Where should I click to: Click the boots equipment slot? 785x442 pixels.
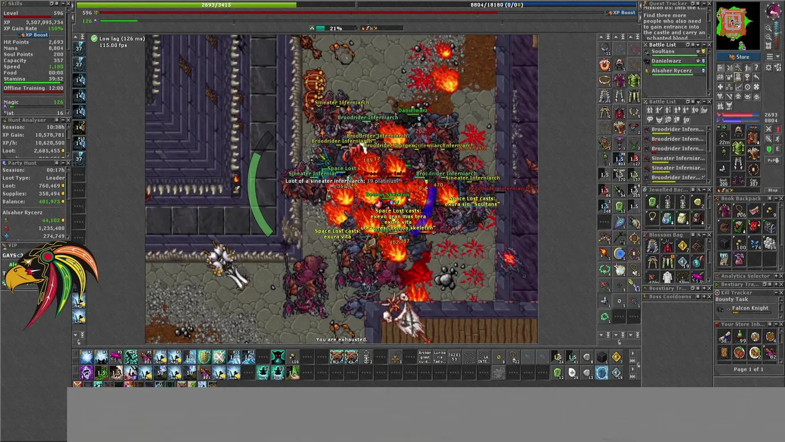(x=738, y=178)
